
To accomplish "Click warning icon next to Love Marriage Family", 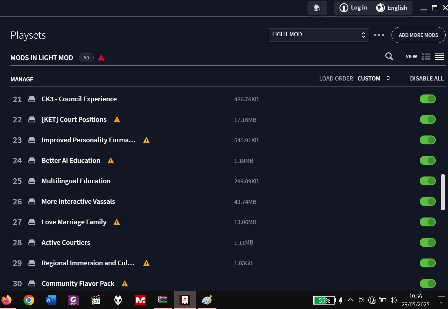I will pyautogui.click(x=117, y=222).
